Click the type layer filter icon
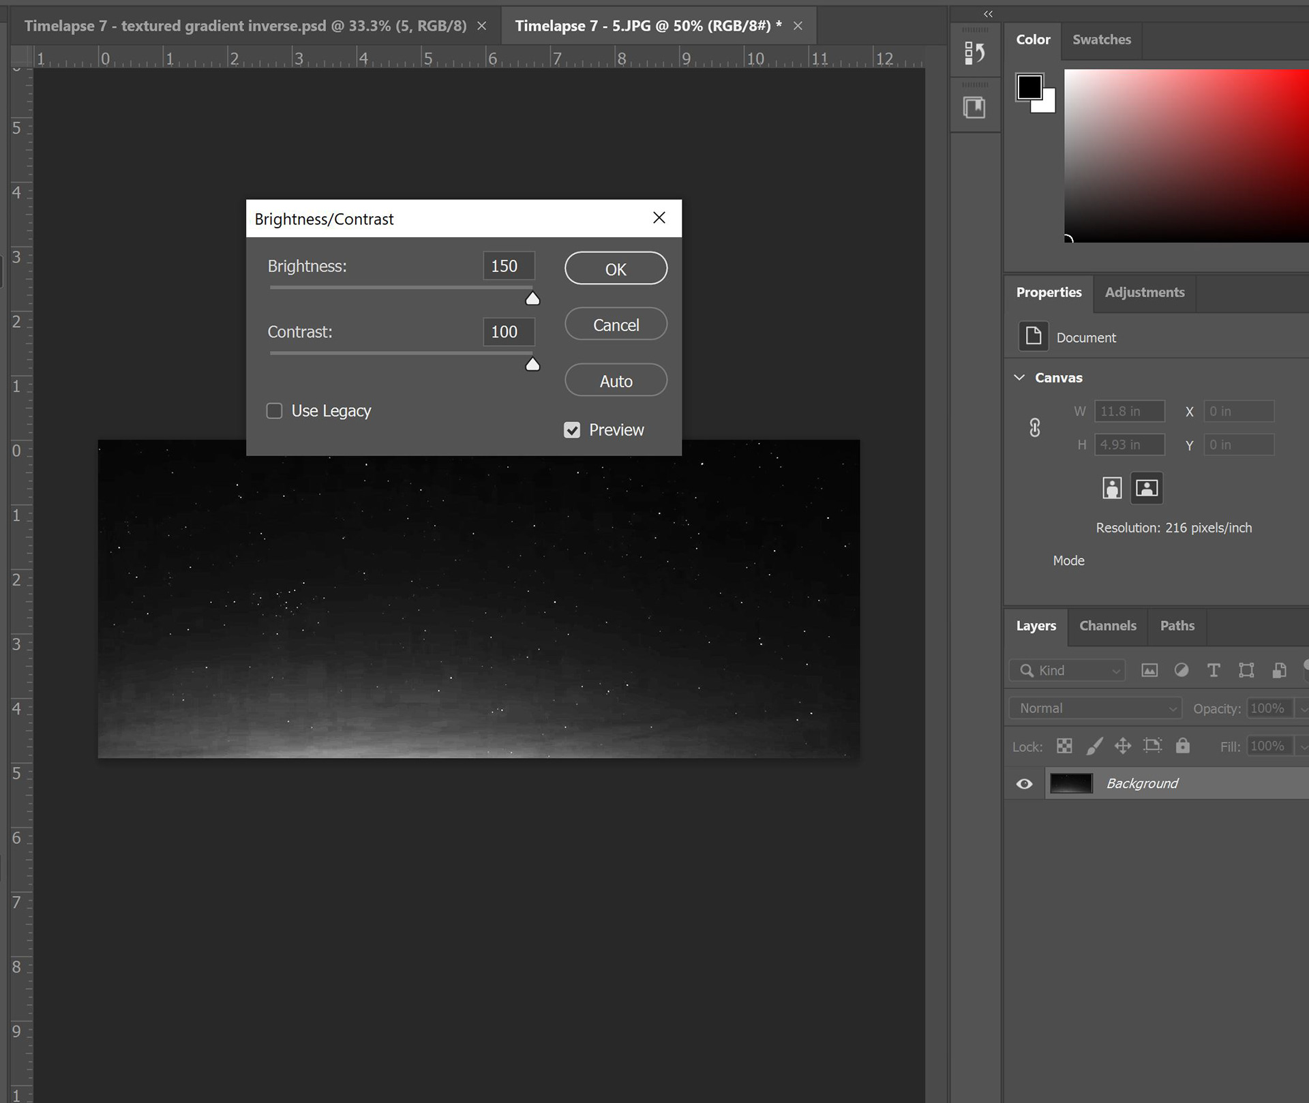 pos(1214,671)
